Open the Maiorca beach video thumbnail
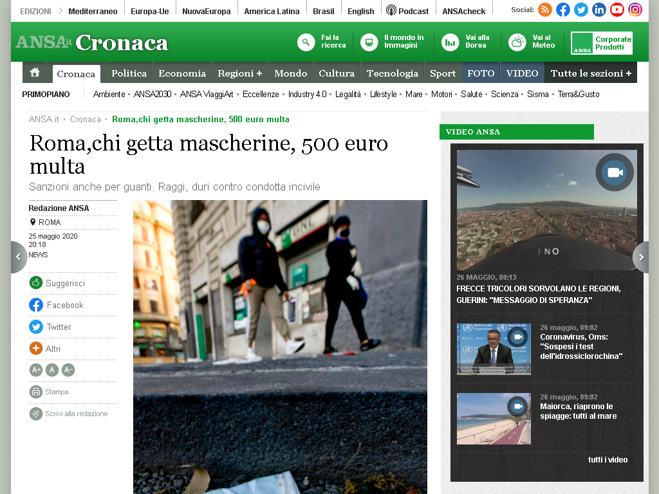The height and width of the screenshot is (494, 659). [x=494, y=419]
